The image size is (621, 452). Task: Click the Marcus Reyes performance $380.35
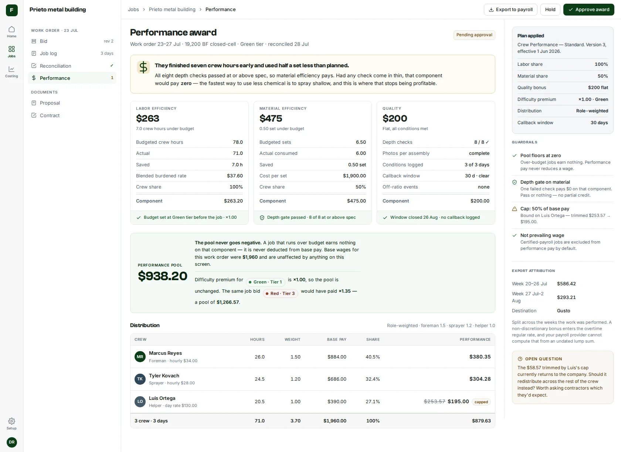(480, 357)
